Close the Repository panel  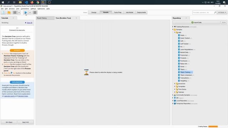[186, 18]
